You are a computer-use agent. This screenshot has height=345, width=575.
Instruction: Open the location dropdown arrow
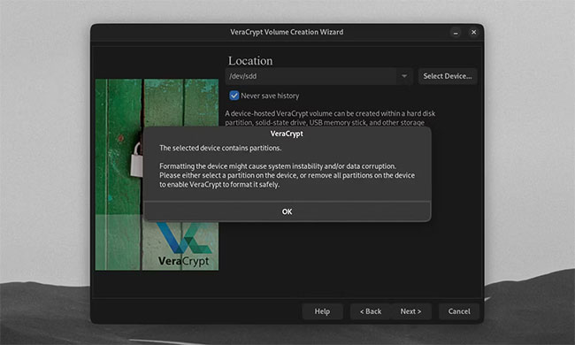pos(404,76)
